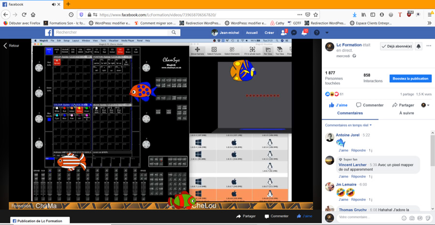Open the help question mark icon

coord(317,33)
